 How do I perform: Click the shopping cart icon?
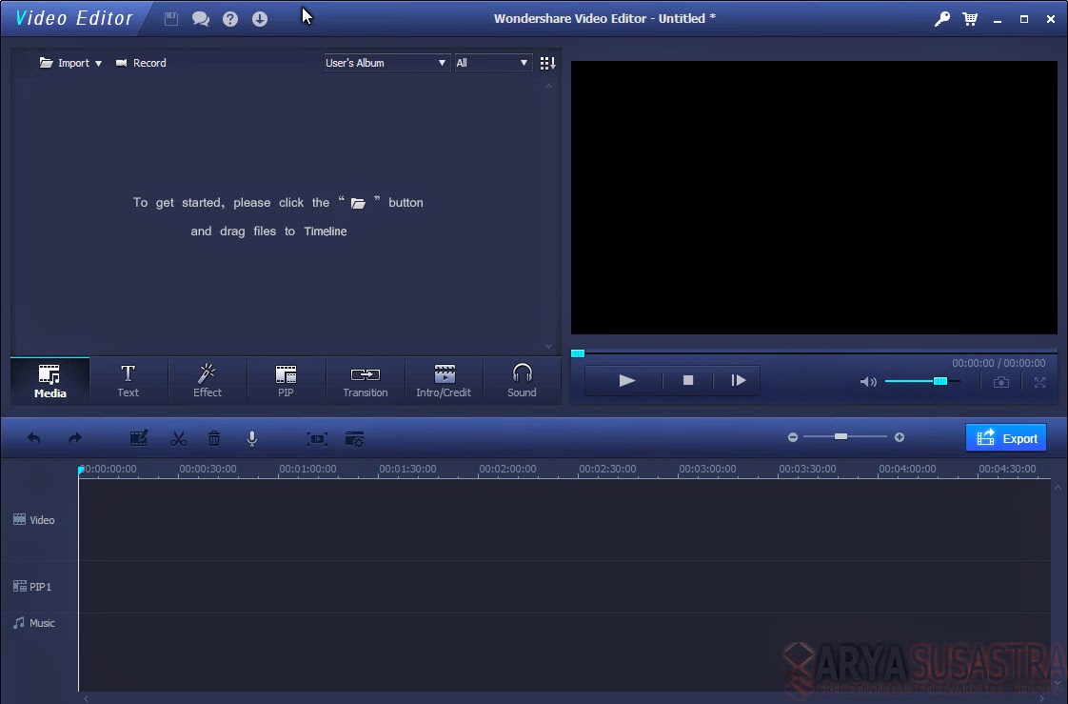970,18
